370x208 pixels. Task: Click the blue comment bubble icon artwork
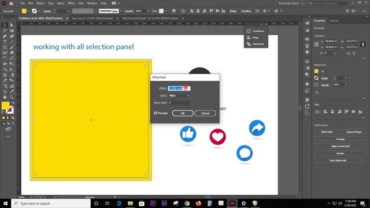point(245,153)
